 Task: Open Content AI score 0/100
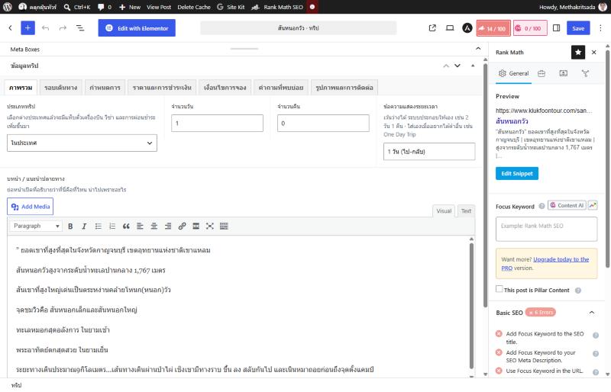point(530,28)
